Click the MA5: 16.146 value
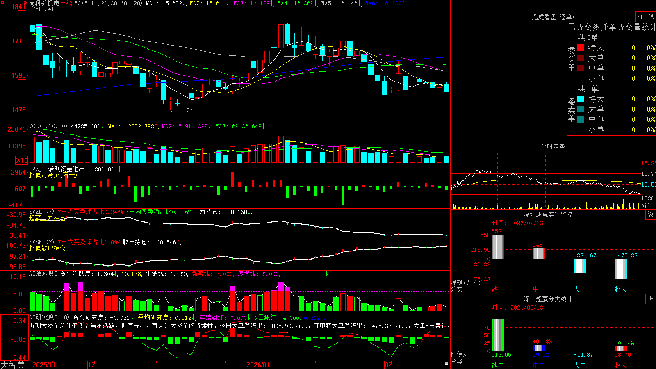This screenshot has height=369, width=656. click(x=339, y=3)
